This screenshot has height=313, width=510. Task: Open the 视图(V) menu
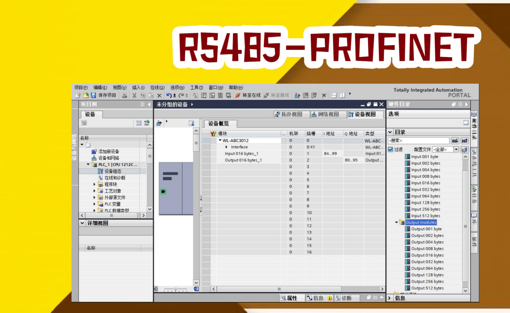(120, 87)
